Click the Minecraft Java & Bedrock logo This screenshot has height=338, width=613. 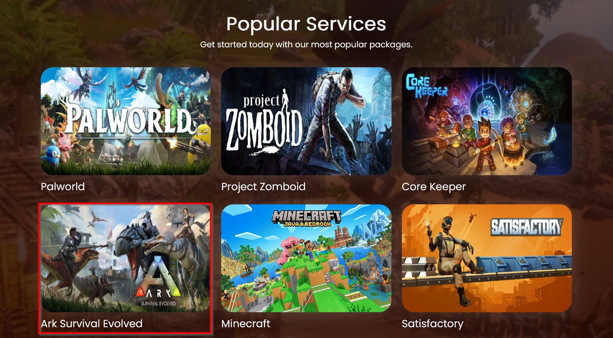click(307, 218)
